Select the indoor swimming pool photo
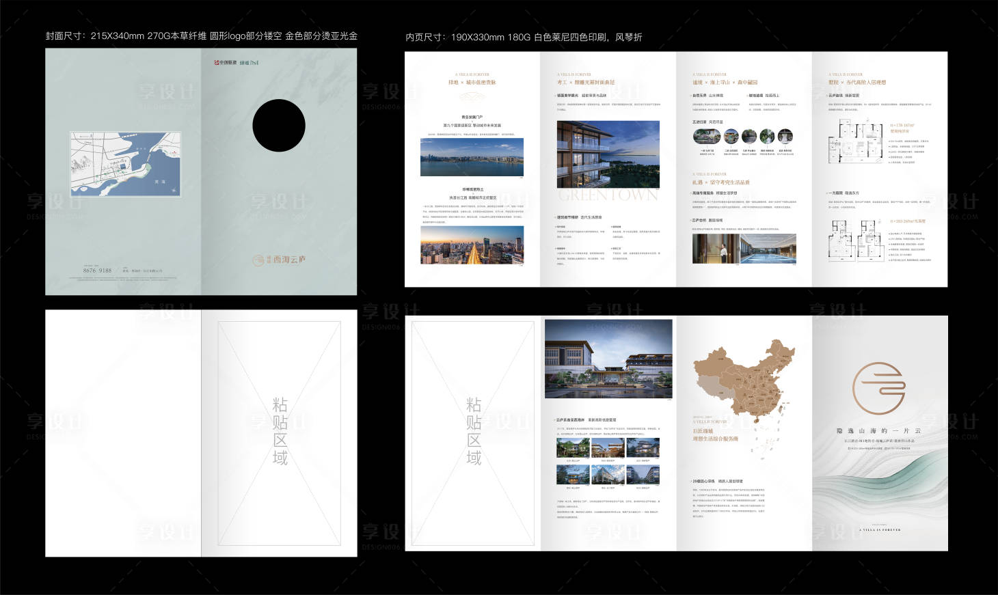The width and height of the screenshot is (998, 595). pos(768,249)
